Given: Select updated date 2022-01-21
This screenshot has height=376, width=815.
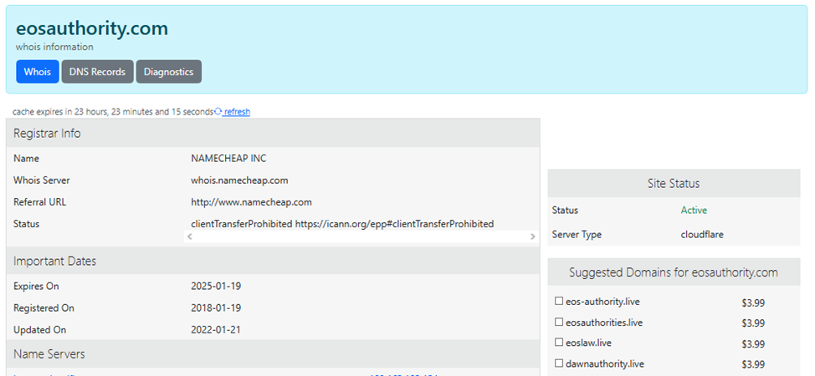Looking at the screenshot, I should (x=216, y=330).
